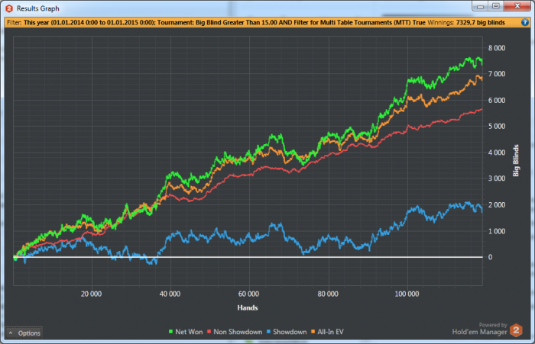
Task: Click the 40 000 hands axis label
Action: click(x=170, y=294)
